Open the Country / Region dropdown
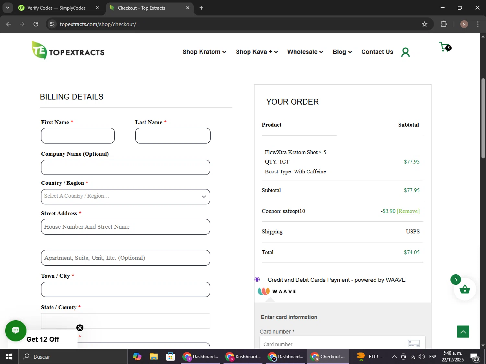 (125, 196)
